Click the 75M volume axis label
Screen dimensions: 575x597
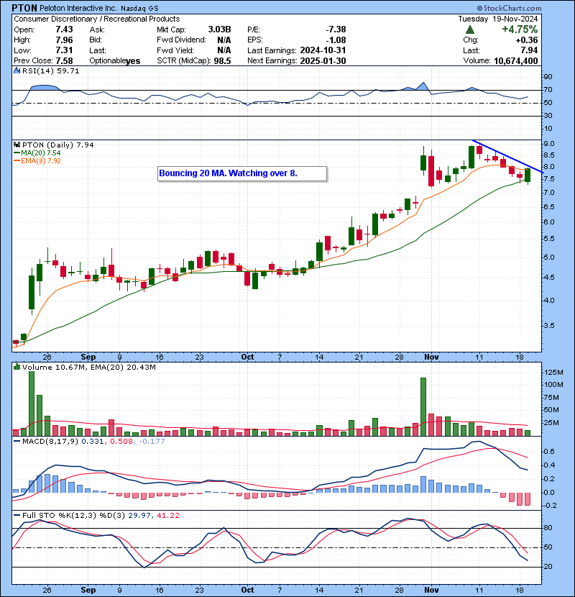552,398
